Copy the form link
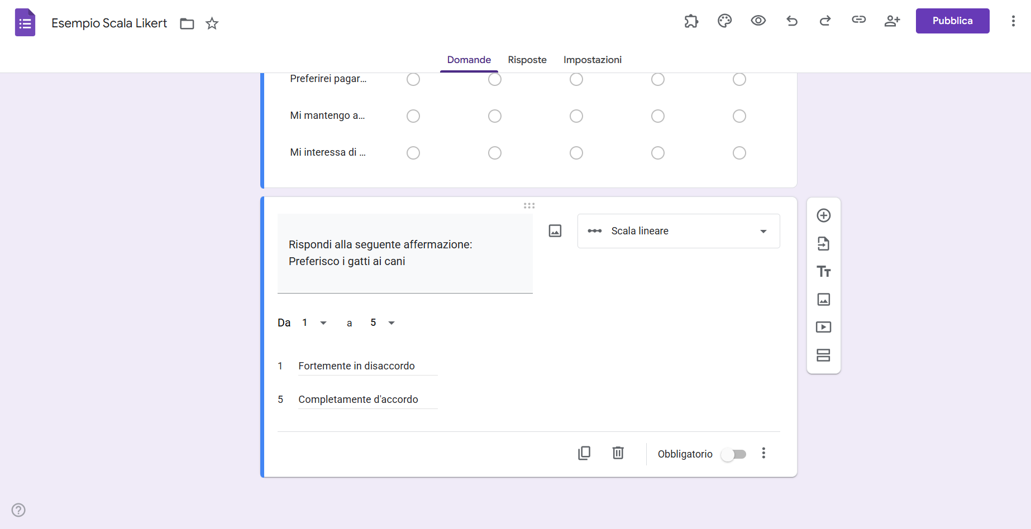 (x=858, y=21)
